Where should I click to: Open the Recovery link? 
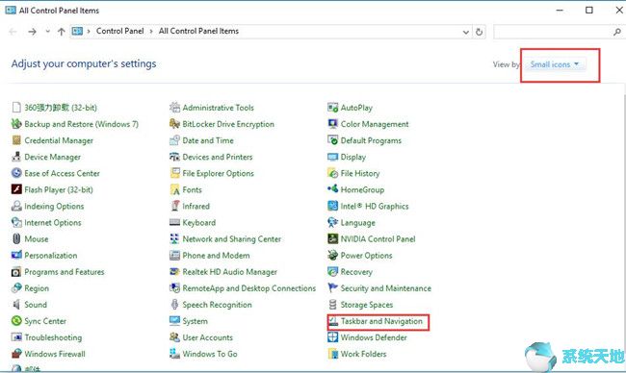tap(356, 272)
